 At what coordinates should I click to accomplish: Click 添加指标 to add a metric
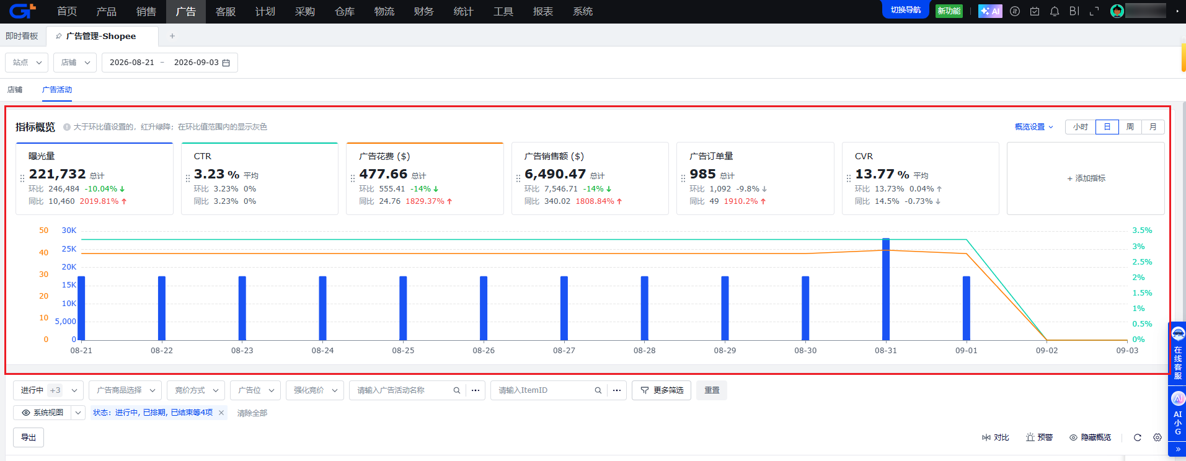coord(1086,178)
